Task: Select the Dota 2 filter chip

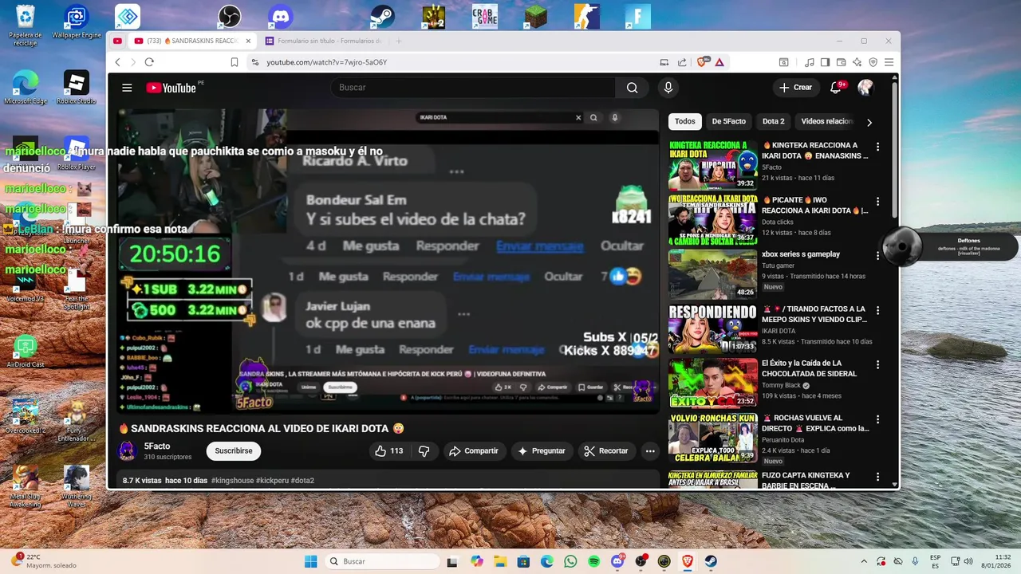Action: (x=773, y=121)
